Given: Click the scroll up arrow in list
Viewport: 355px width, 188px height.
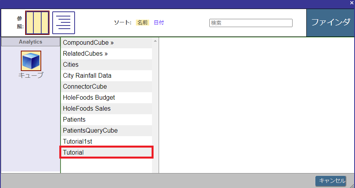Looking at the screenshot, I should point(155,41).
